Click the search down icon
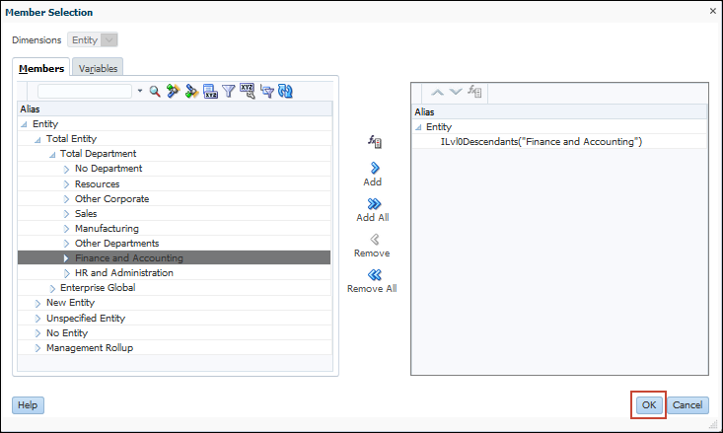Image resolution: width=723 pixels, height=433 pixels. pyautogui.click(x=191, y=92)
